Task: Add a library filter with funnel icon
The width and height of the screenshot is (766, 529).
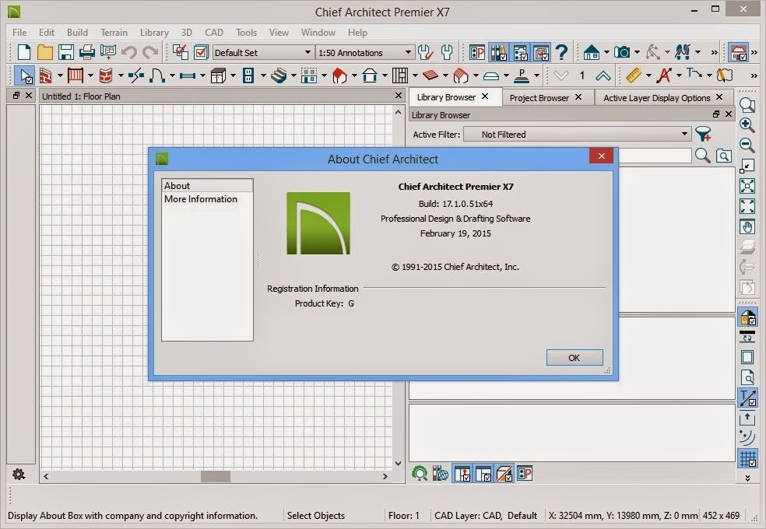Action: pyautogui.click(x=703, y=135)
